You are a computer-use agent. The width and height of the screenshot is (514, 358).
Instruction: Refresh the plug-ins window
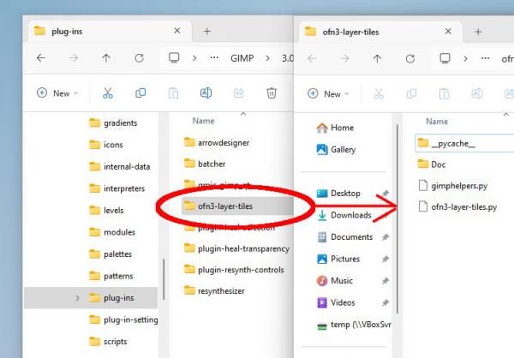point(139,58)
